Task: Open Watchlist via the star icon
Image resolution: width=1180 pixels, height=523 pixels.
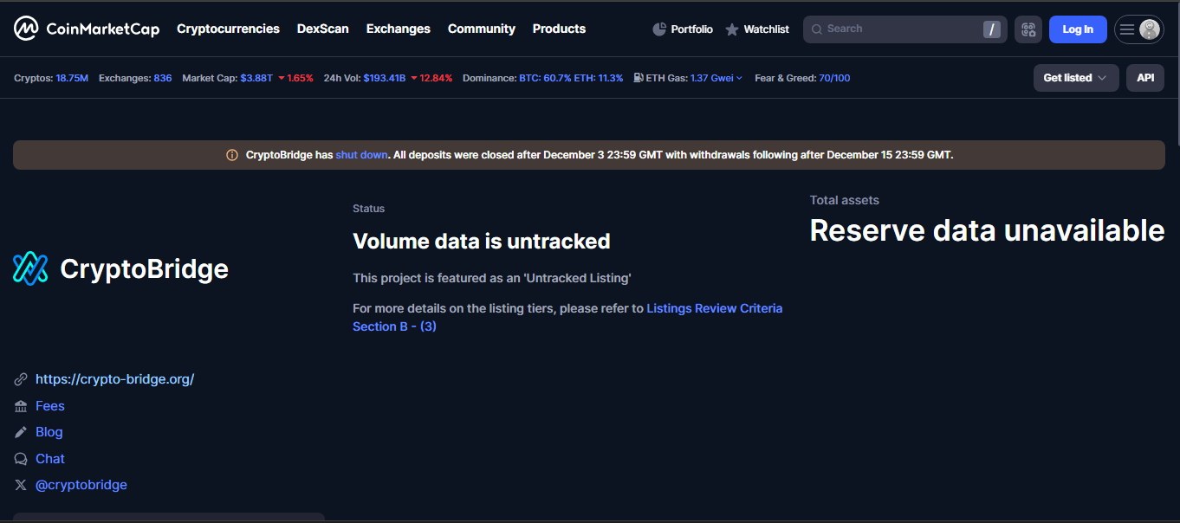Action: [732, 29]
